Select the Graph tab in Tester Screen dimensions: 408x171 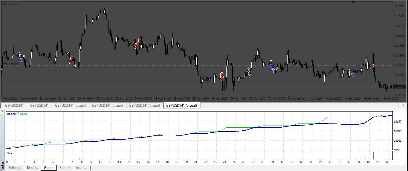49,168
